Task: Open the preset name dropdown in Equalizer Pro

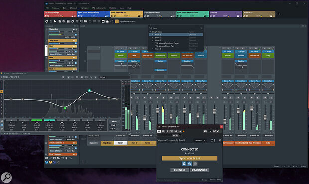Action: pyautogui.click(x=114, y=77)
